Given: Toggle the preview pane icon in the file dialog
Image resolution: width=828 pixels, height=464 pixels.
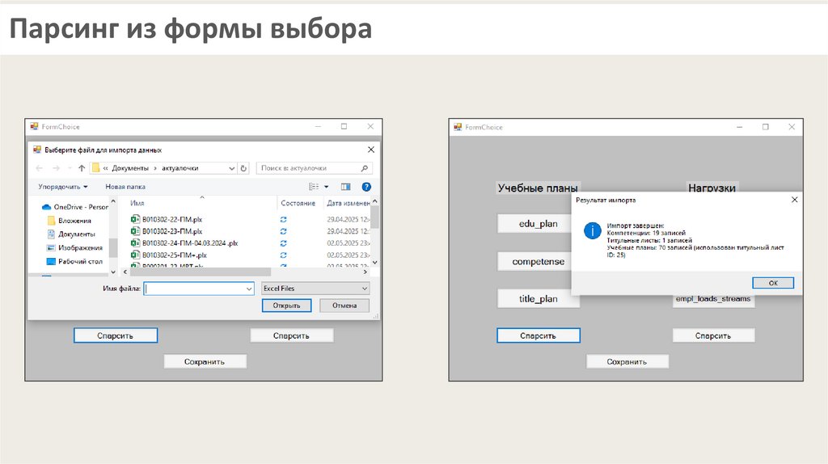Looking at the screenshot, I should pos(345,187).
